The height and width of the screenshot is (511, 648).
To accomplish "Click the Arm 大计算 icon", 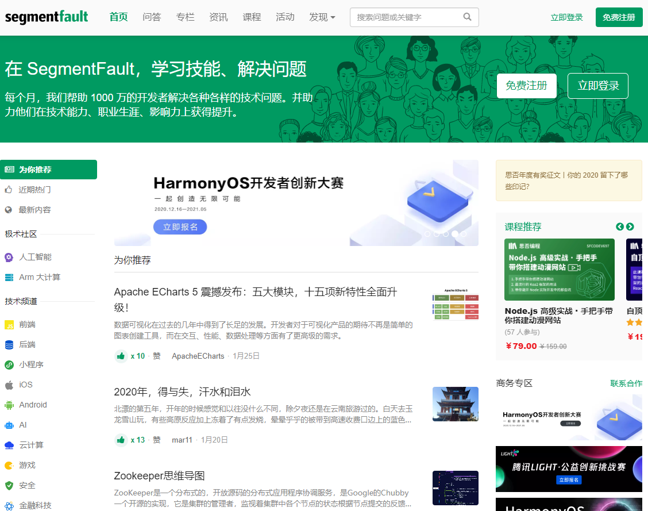I will (9, 278).
